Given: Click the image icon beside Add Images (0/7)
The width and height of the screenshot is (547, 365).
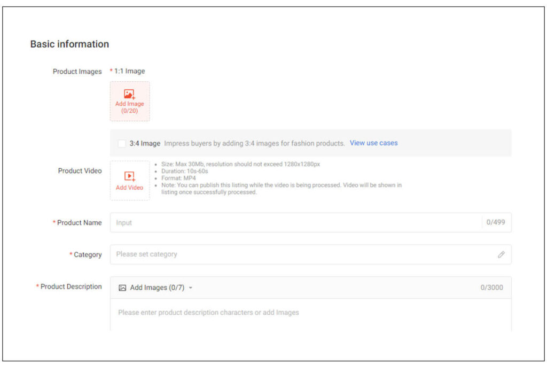Looking at the screenshot, I should point(122,288).
